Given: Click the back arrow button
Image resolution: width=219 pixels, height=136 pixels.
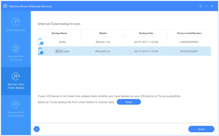Looking at the screenshot, I should [x=36, y=129].
